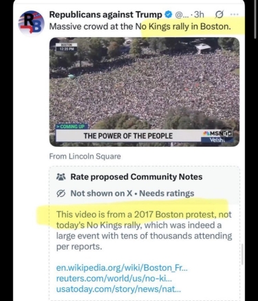Open the Republicans against Trump account name
The height and width of the screenshot is (301, 258).
tap(106, 14)
